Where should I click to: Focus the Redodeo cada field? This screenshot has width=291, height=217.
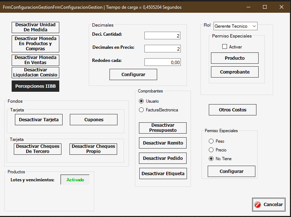pos(162,62)
